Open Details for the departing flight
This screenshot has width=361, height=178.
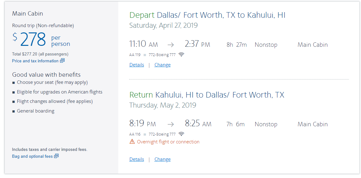[137, 65]
